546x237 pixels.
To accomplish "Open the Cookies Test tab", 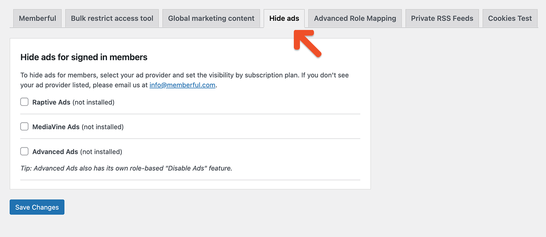I will (510, 18).
